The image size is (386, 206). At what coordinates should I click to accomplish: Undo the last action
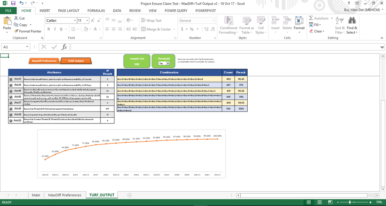point(22,3)
